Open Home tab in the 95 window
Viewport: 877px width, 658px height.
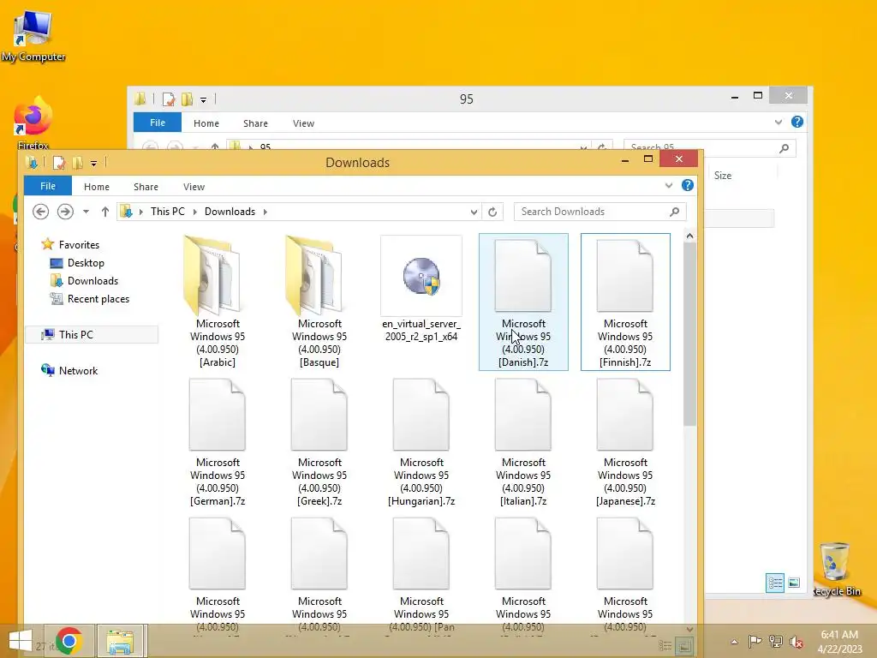(x=206, y=123)
